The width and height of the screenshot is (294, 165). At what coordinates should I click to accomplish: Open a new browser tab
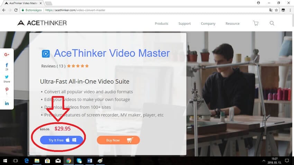coord(49,3)
